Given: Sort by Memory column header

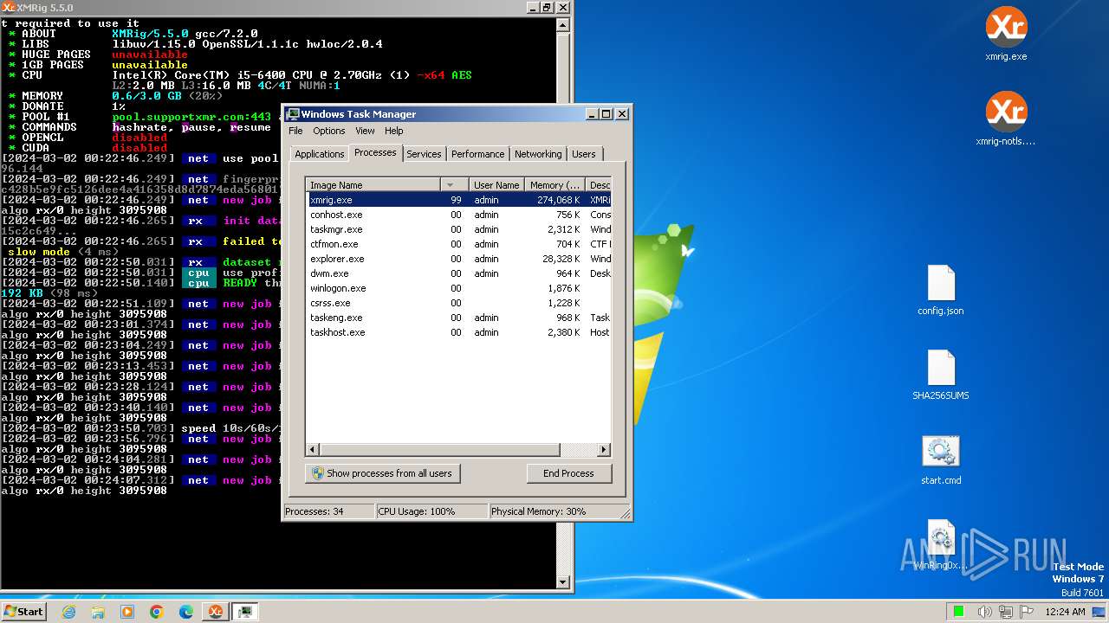Looking at the screenshot, I should pos(555,185).
